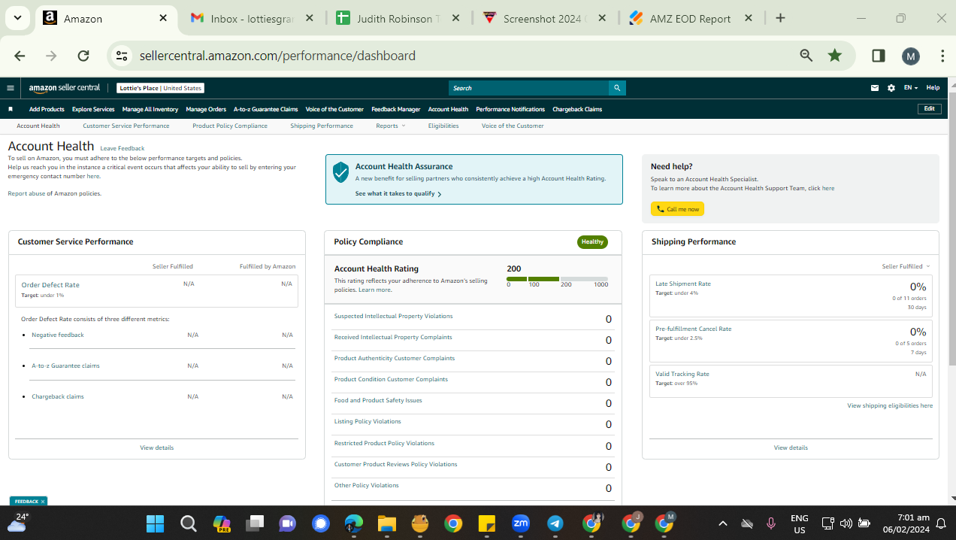Show hidden system tray icons chevron
The image size is (956, 540).
[723, 523]
